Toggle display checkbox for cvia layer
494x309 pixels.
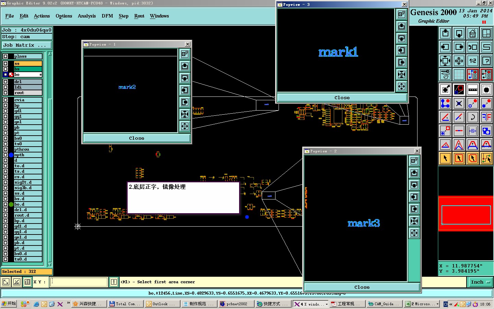(5, 100)
